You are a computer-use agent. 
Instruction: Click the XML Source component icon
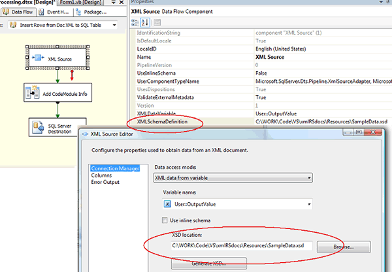tap(37, 57)
